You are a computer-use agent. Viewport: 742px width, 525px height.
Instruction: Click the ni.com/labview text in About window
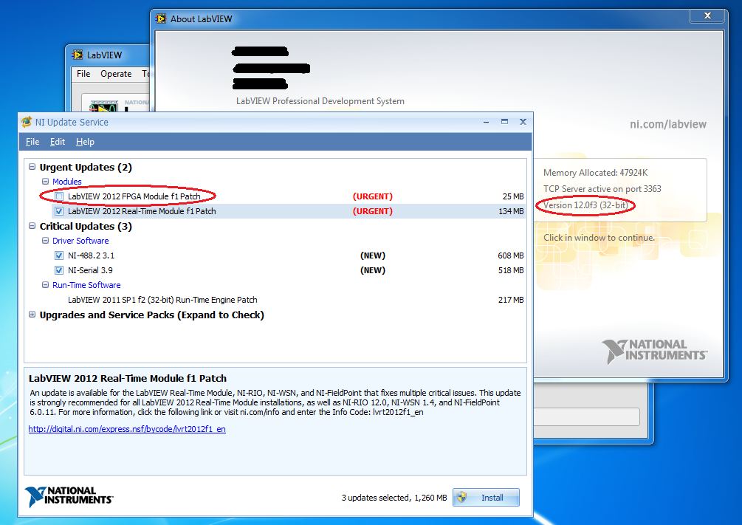[x=667, y=125]
